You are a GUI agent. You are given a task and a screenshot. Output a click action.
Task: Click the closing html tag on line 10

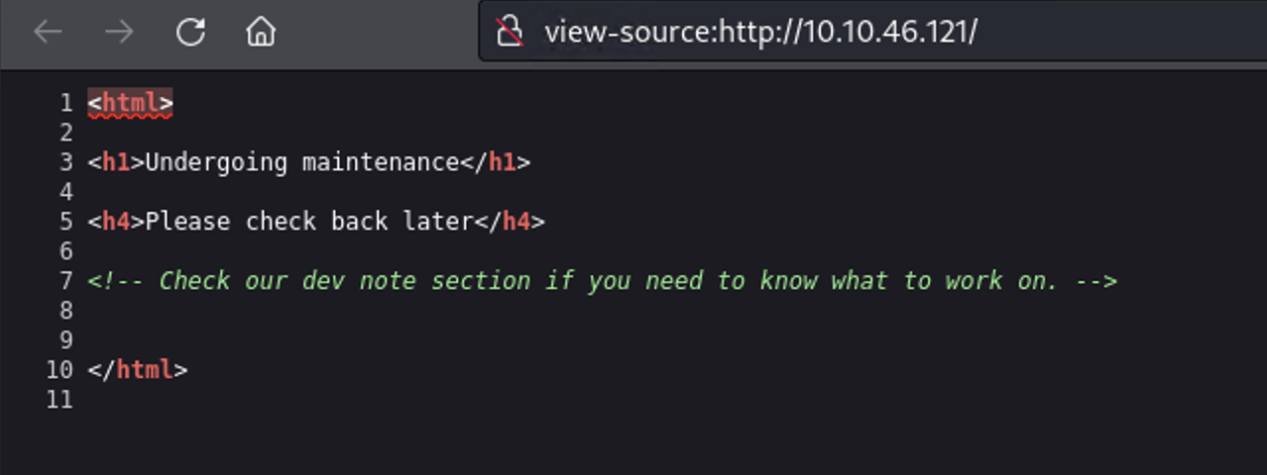137,370
